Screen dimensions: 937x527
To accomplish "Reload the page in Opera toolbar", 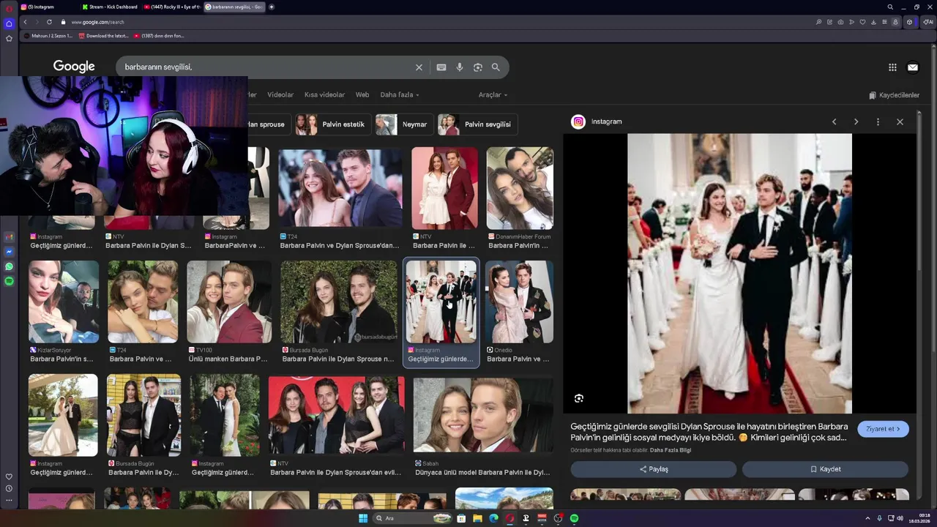I will pos(49,22).
